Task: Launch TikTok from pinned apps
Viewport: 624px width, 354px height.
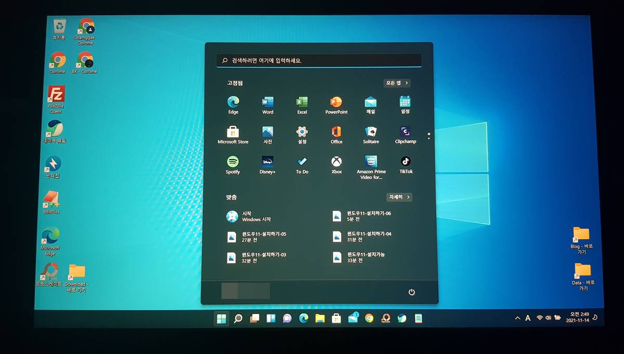Action: [406, 165]
